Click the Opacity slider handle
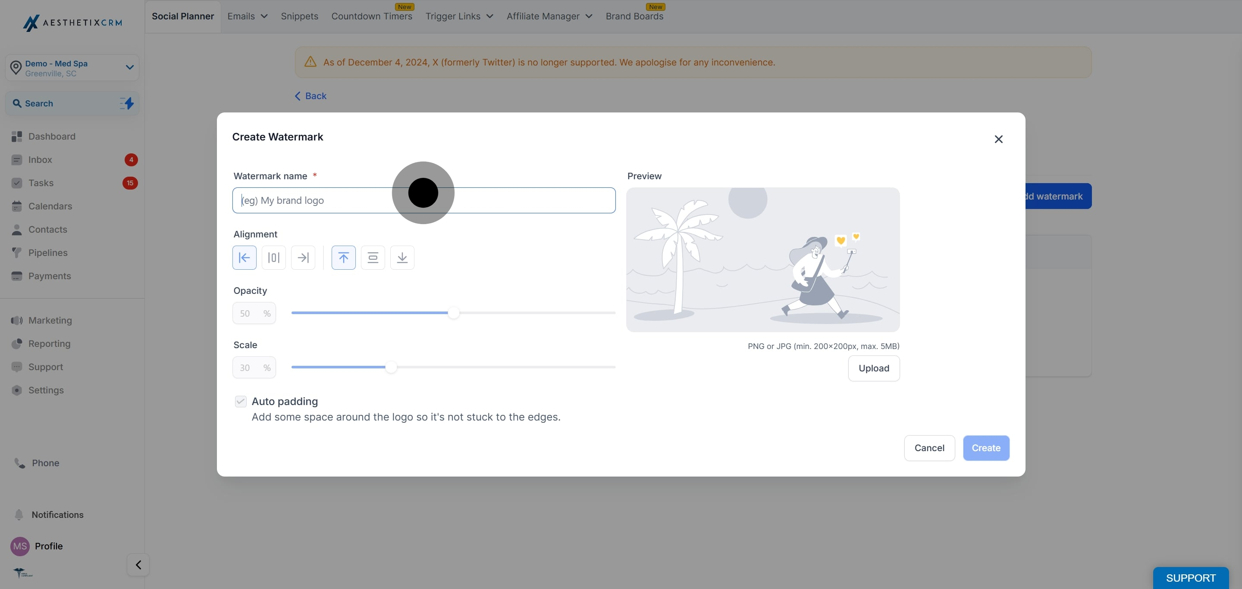The height and width of the screenshot is (589, 1242). click(453, 313)
